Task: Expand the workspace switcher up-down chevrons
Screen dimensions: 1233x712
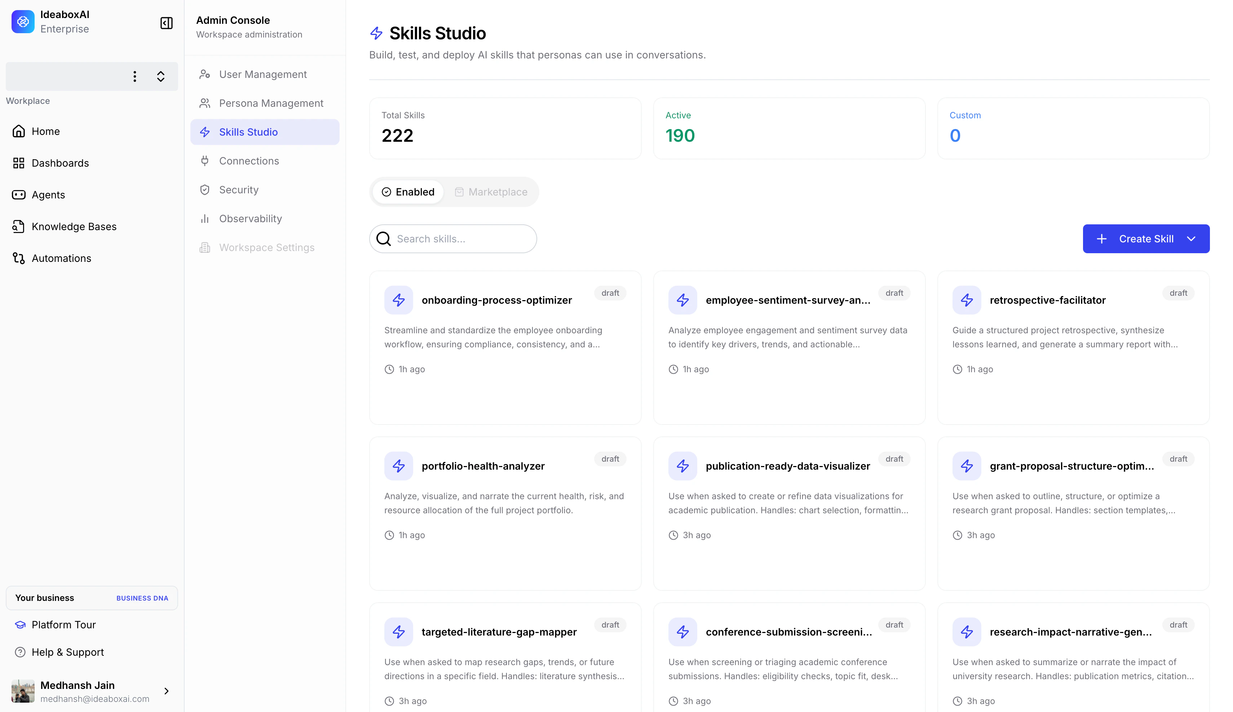Action: pos(161,76)
